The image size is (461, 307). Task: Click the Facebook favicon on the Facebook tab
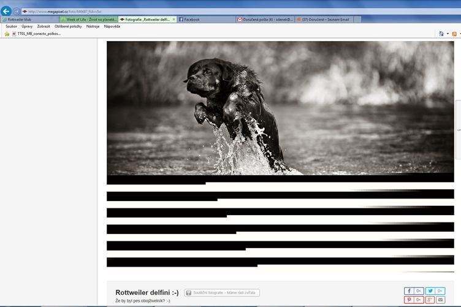click(181, 20)
